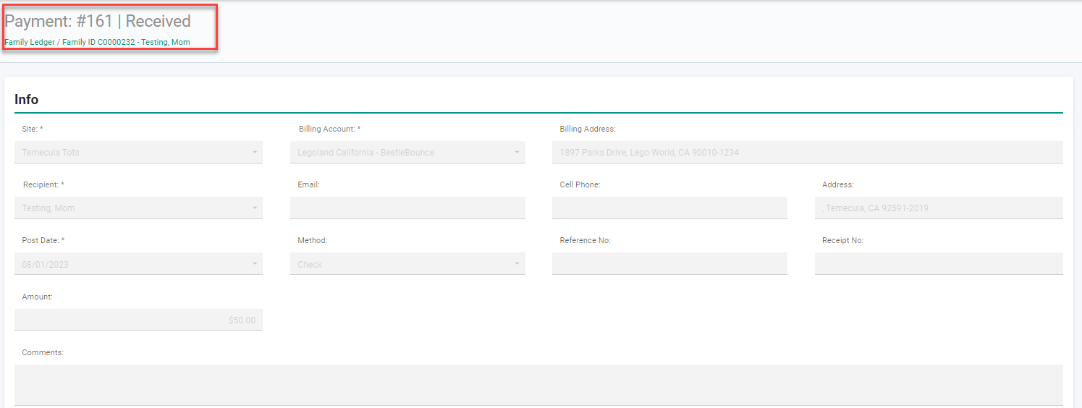Click the Family Ledger breadcrumb link
Screen dimensions: 1082x408
coord(30,42)
